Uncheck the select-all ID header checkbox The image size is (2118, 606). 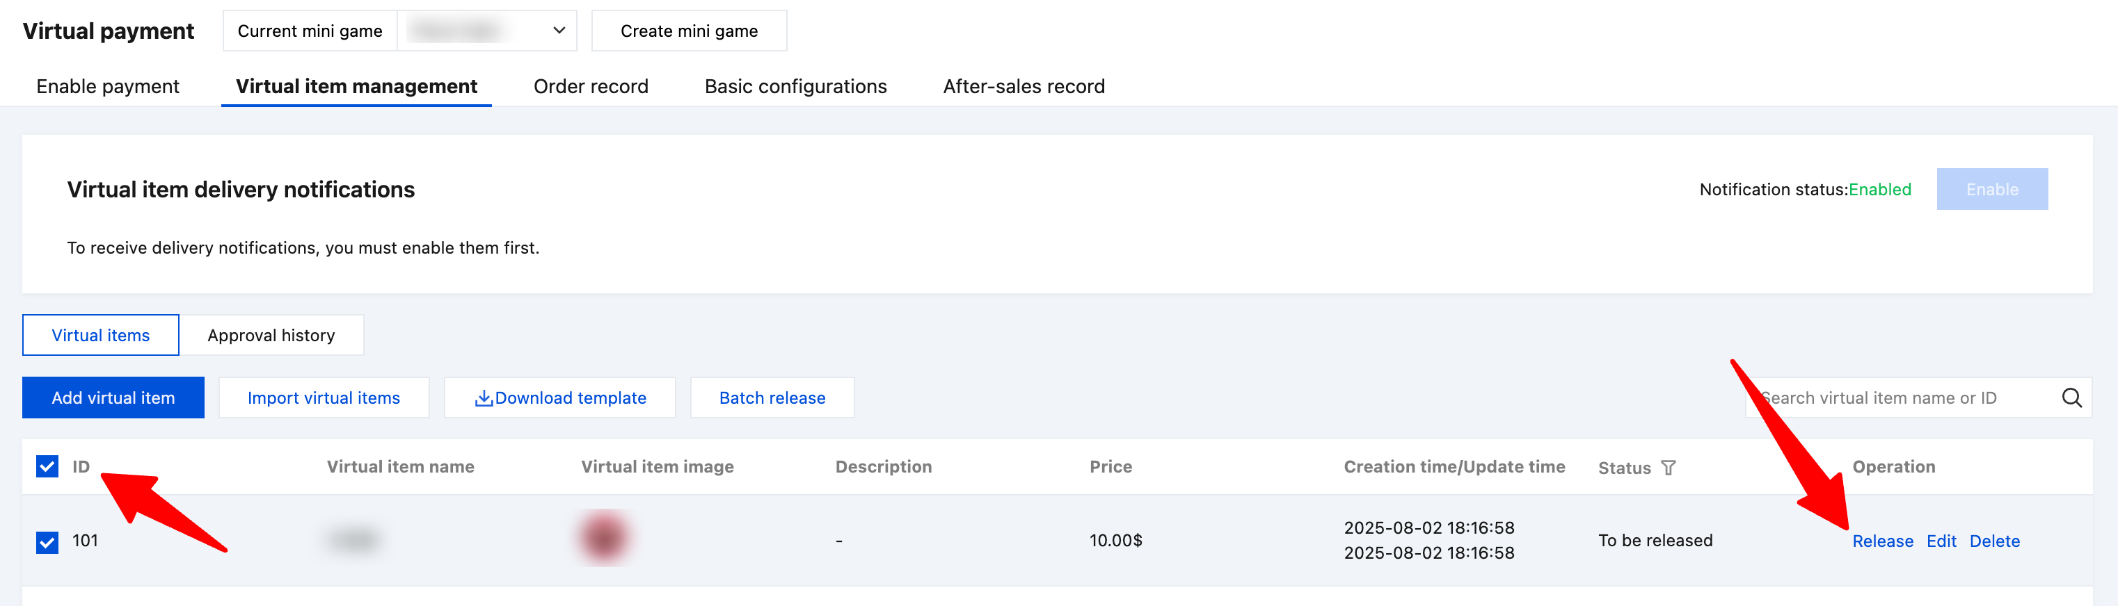(x=48, y=466)
